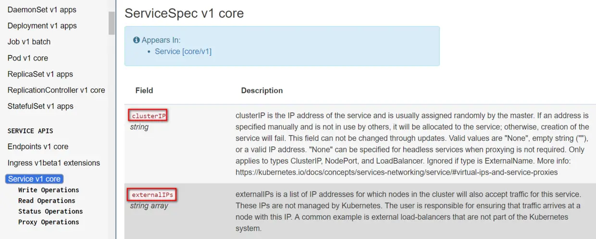The image size is (596, 239).
Task: Go to Job v1 batch
Action: 29,42
